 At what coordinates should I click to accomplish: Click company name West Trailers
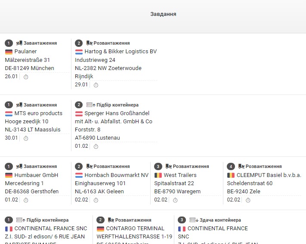click(180, 175)
